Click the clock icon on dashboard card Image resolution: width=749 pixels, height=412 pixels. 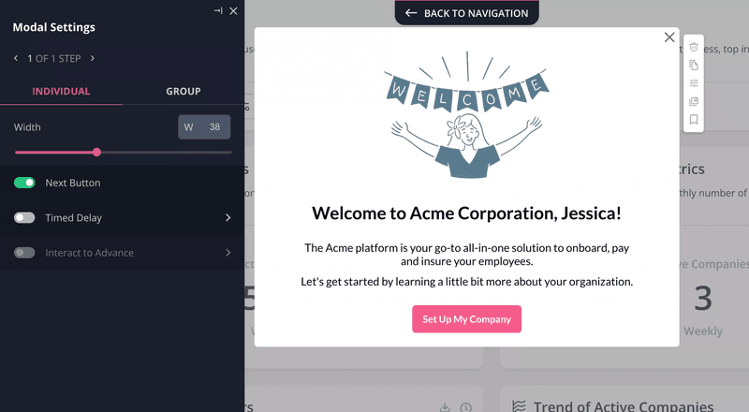[x=465, y=407]
